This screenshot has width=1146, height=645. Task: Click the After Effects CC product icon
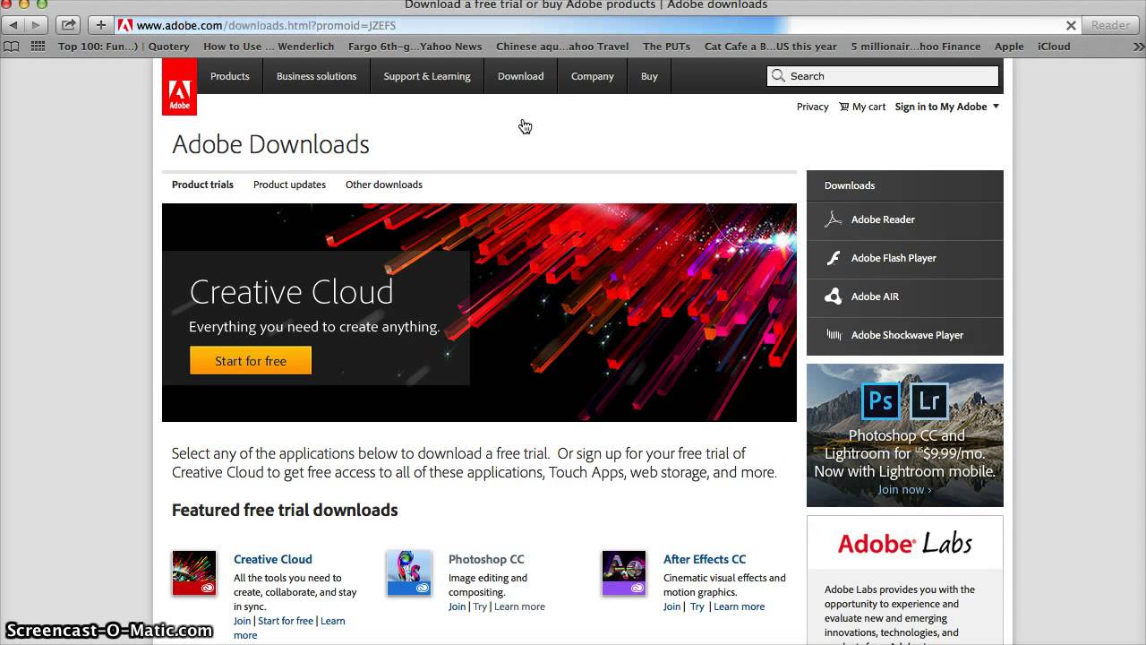coord(624,573)
